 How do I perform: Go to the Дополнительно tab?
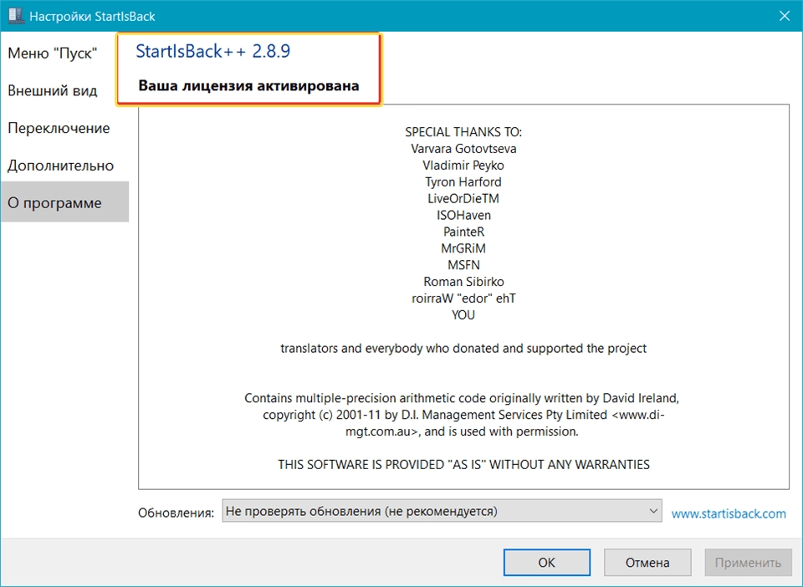60,166
